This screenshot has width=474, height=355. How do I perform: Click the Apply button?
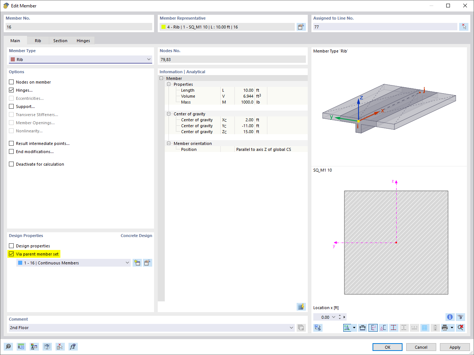tap(455, 347)
